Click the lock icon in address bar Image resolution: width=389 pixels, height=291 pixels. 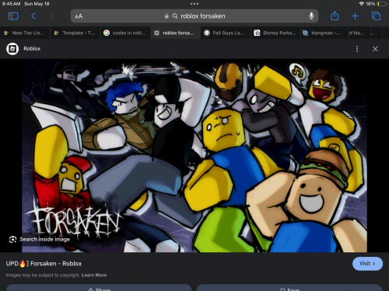click(166, 16)
